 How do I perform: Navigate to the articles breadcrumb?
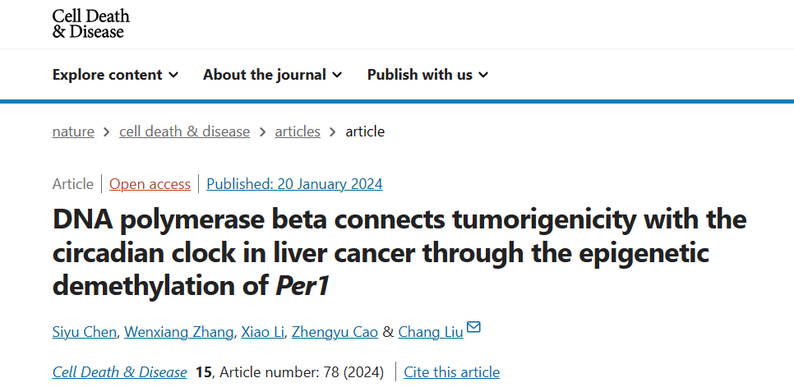(298, 131)
